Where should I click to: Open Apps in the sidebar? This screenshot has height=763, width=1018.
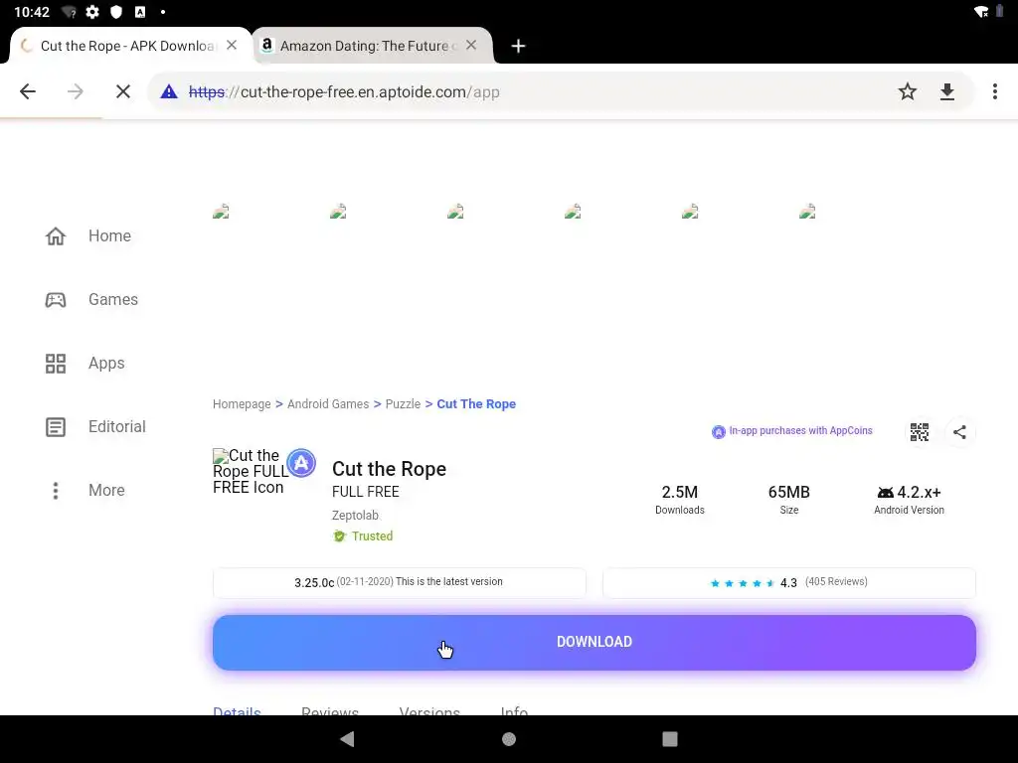pyautogui.click(x=85, y=363)
